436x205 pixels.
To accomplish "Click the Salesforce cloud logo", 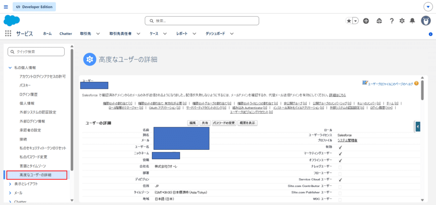I will click(11, 21).
